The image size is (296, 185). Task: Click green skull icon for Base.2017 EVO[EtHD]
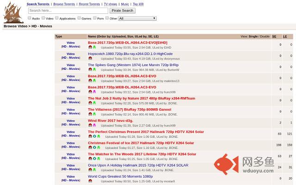(x=94, y=47)
